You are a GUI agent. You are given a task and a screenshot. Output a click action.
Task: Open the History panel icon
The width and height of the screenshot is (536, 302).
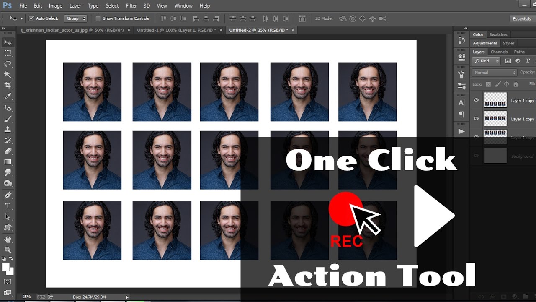coord(461,41)
